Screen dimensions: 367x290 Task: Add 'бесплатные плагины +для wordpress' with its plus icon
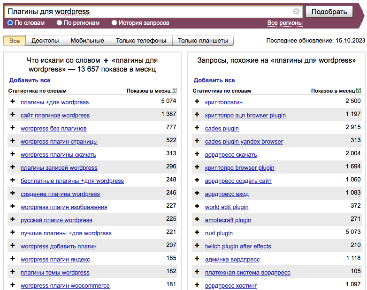pyautogui.click(x=13, y=180)
